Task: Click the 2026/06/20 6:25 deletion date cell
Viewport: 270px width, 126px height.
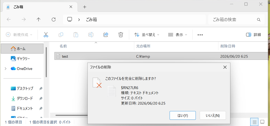Action: click(234, 56)
